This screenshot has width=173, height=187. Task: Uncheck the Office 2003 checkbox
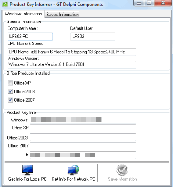[x=10, y=91]
